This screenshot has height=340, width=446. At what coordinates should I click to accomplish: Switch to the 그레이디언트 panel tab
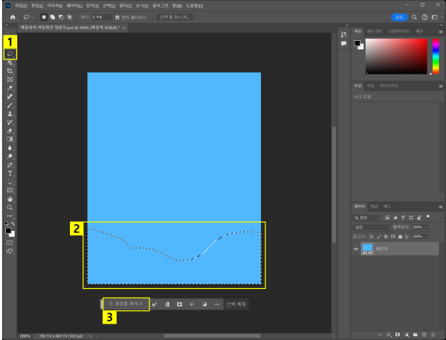coord(398,31)
